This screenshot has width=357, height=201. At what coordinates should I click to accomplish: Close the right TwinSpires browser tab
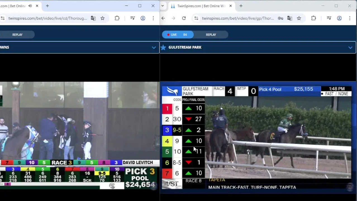coord(230,6)
